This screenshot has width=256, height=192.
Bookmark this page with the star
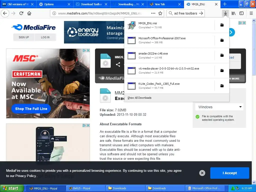click(160, 13)
